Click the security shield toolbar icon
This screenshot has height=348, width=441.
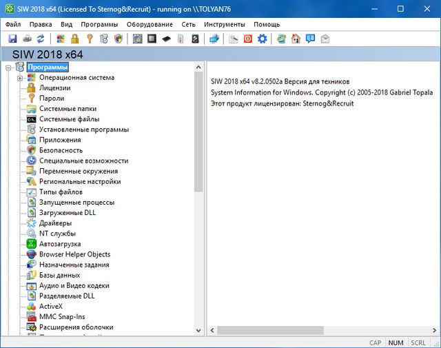(x=118, y=39)
